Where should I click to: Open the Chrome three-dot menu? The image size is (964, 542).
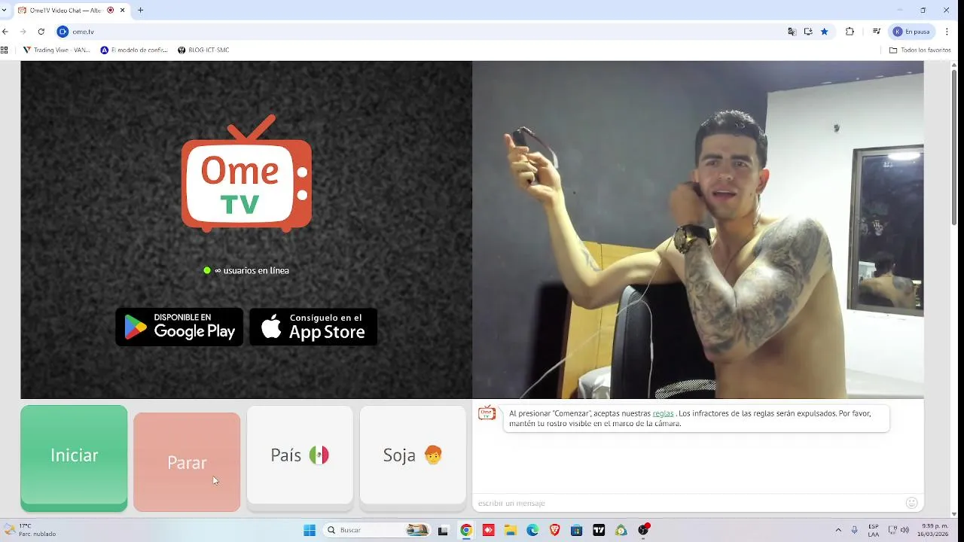(947, 32)
